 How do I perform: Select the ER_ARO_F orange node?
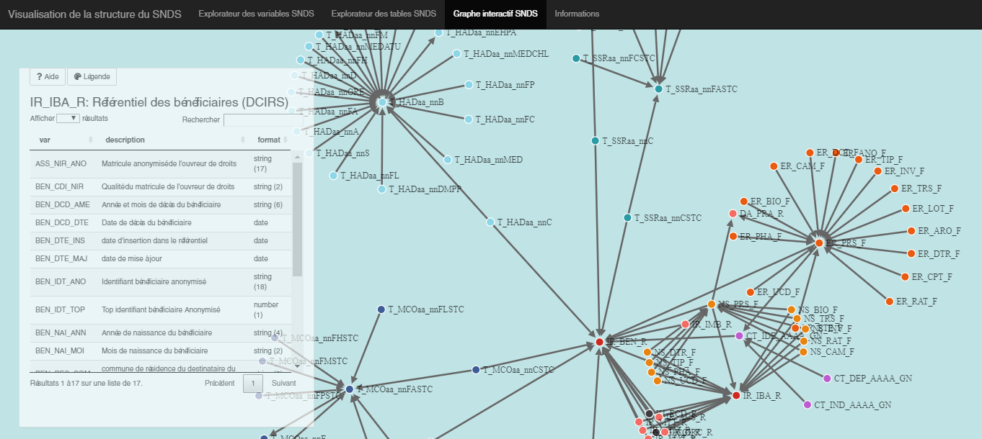point(912,231)
